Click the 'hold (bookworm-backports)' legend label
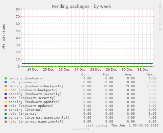Screen dimensions: 163x133 [x=33, y=90]
